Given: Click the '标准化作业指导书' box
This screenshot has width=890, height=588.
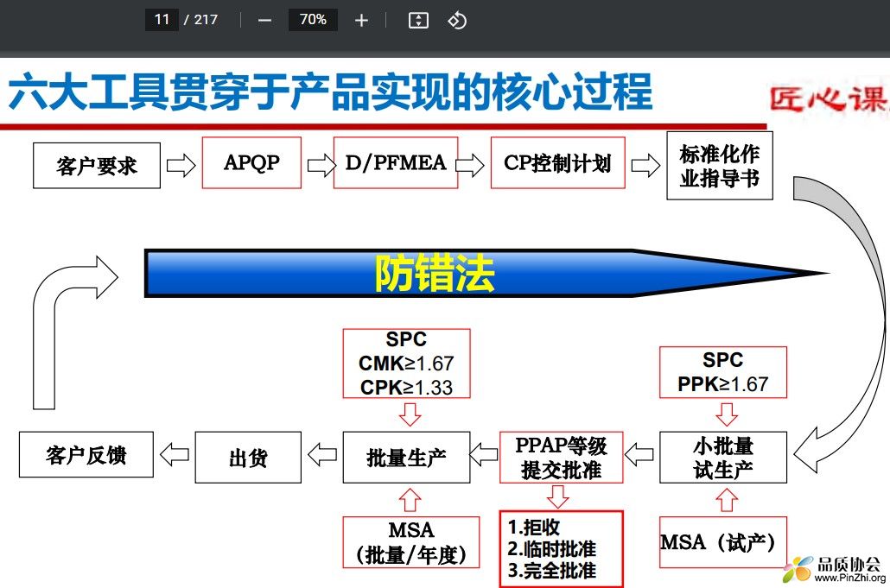Looking at the screenshot, I should (719, 166).
